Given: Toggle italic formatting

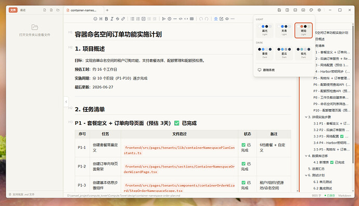Looking at the screenshot, I should tap(112, 19).
